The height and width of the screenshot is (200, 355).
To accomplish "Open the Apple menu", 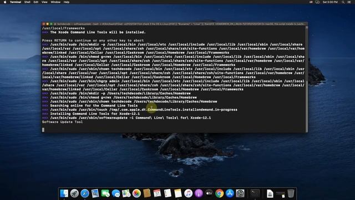I will tap(5, 2).
